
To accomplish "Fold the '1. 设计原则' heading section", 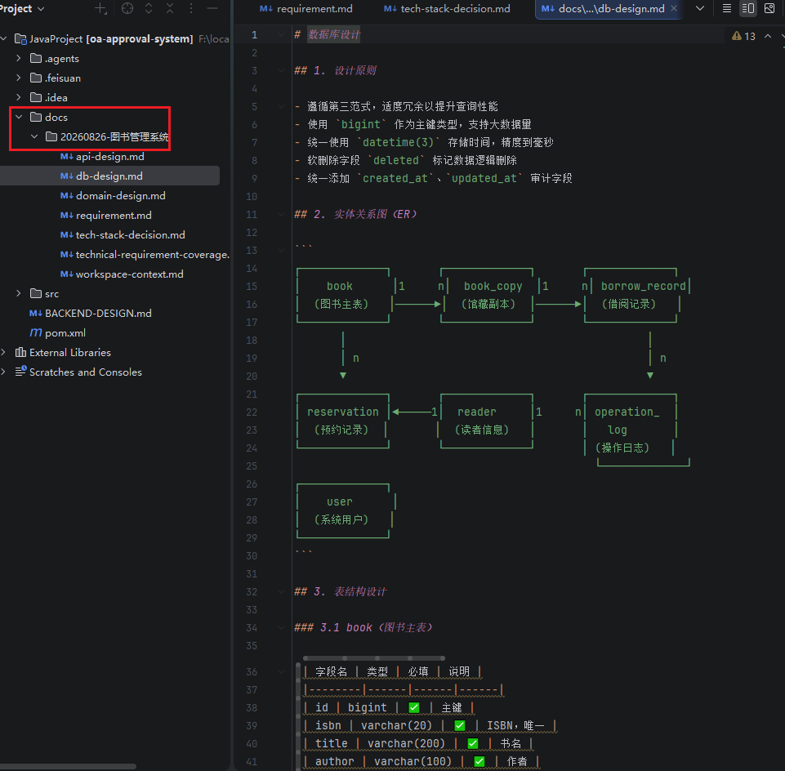I will [x=281, y=70].
